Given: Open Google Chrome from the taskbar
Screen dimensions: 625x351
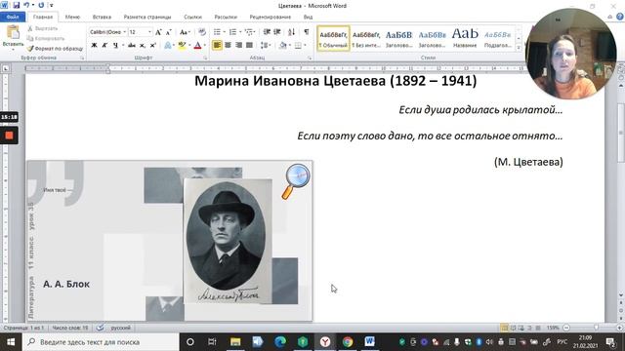Looking at the screenshot, I should point(348,342).
